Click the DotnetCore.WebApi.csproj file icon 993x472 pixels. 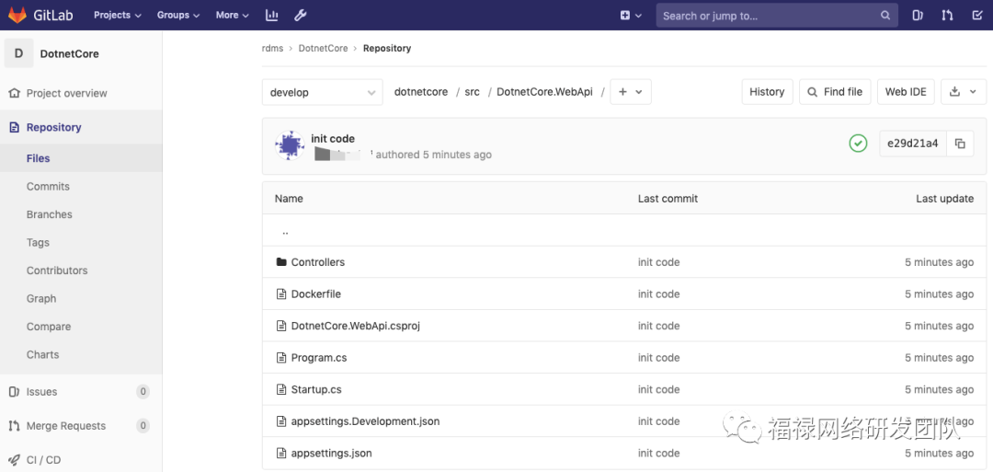[x=282, y=326]
